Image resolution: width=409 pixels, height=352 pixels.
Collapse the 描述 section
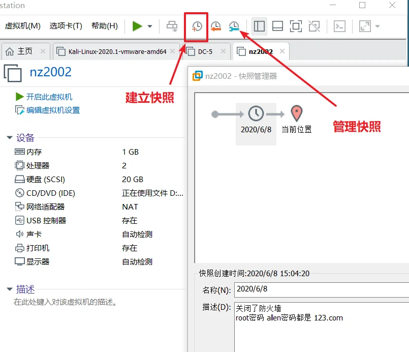(10, 289)
